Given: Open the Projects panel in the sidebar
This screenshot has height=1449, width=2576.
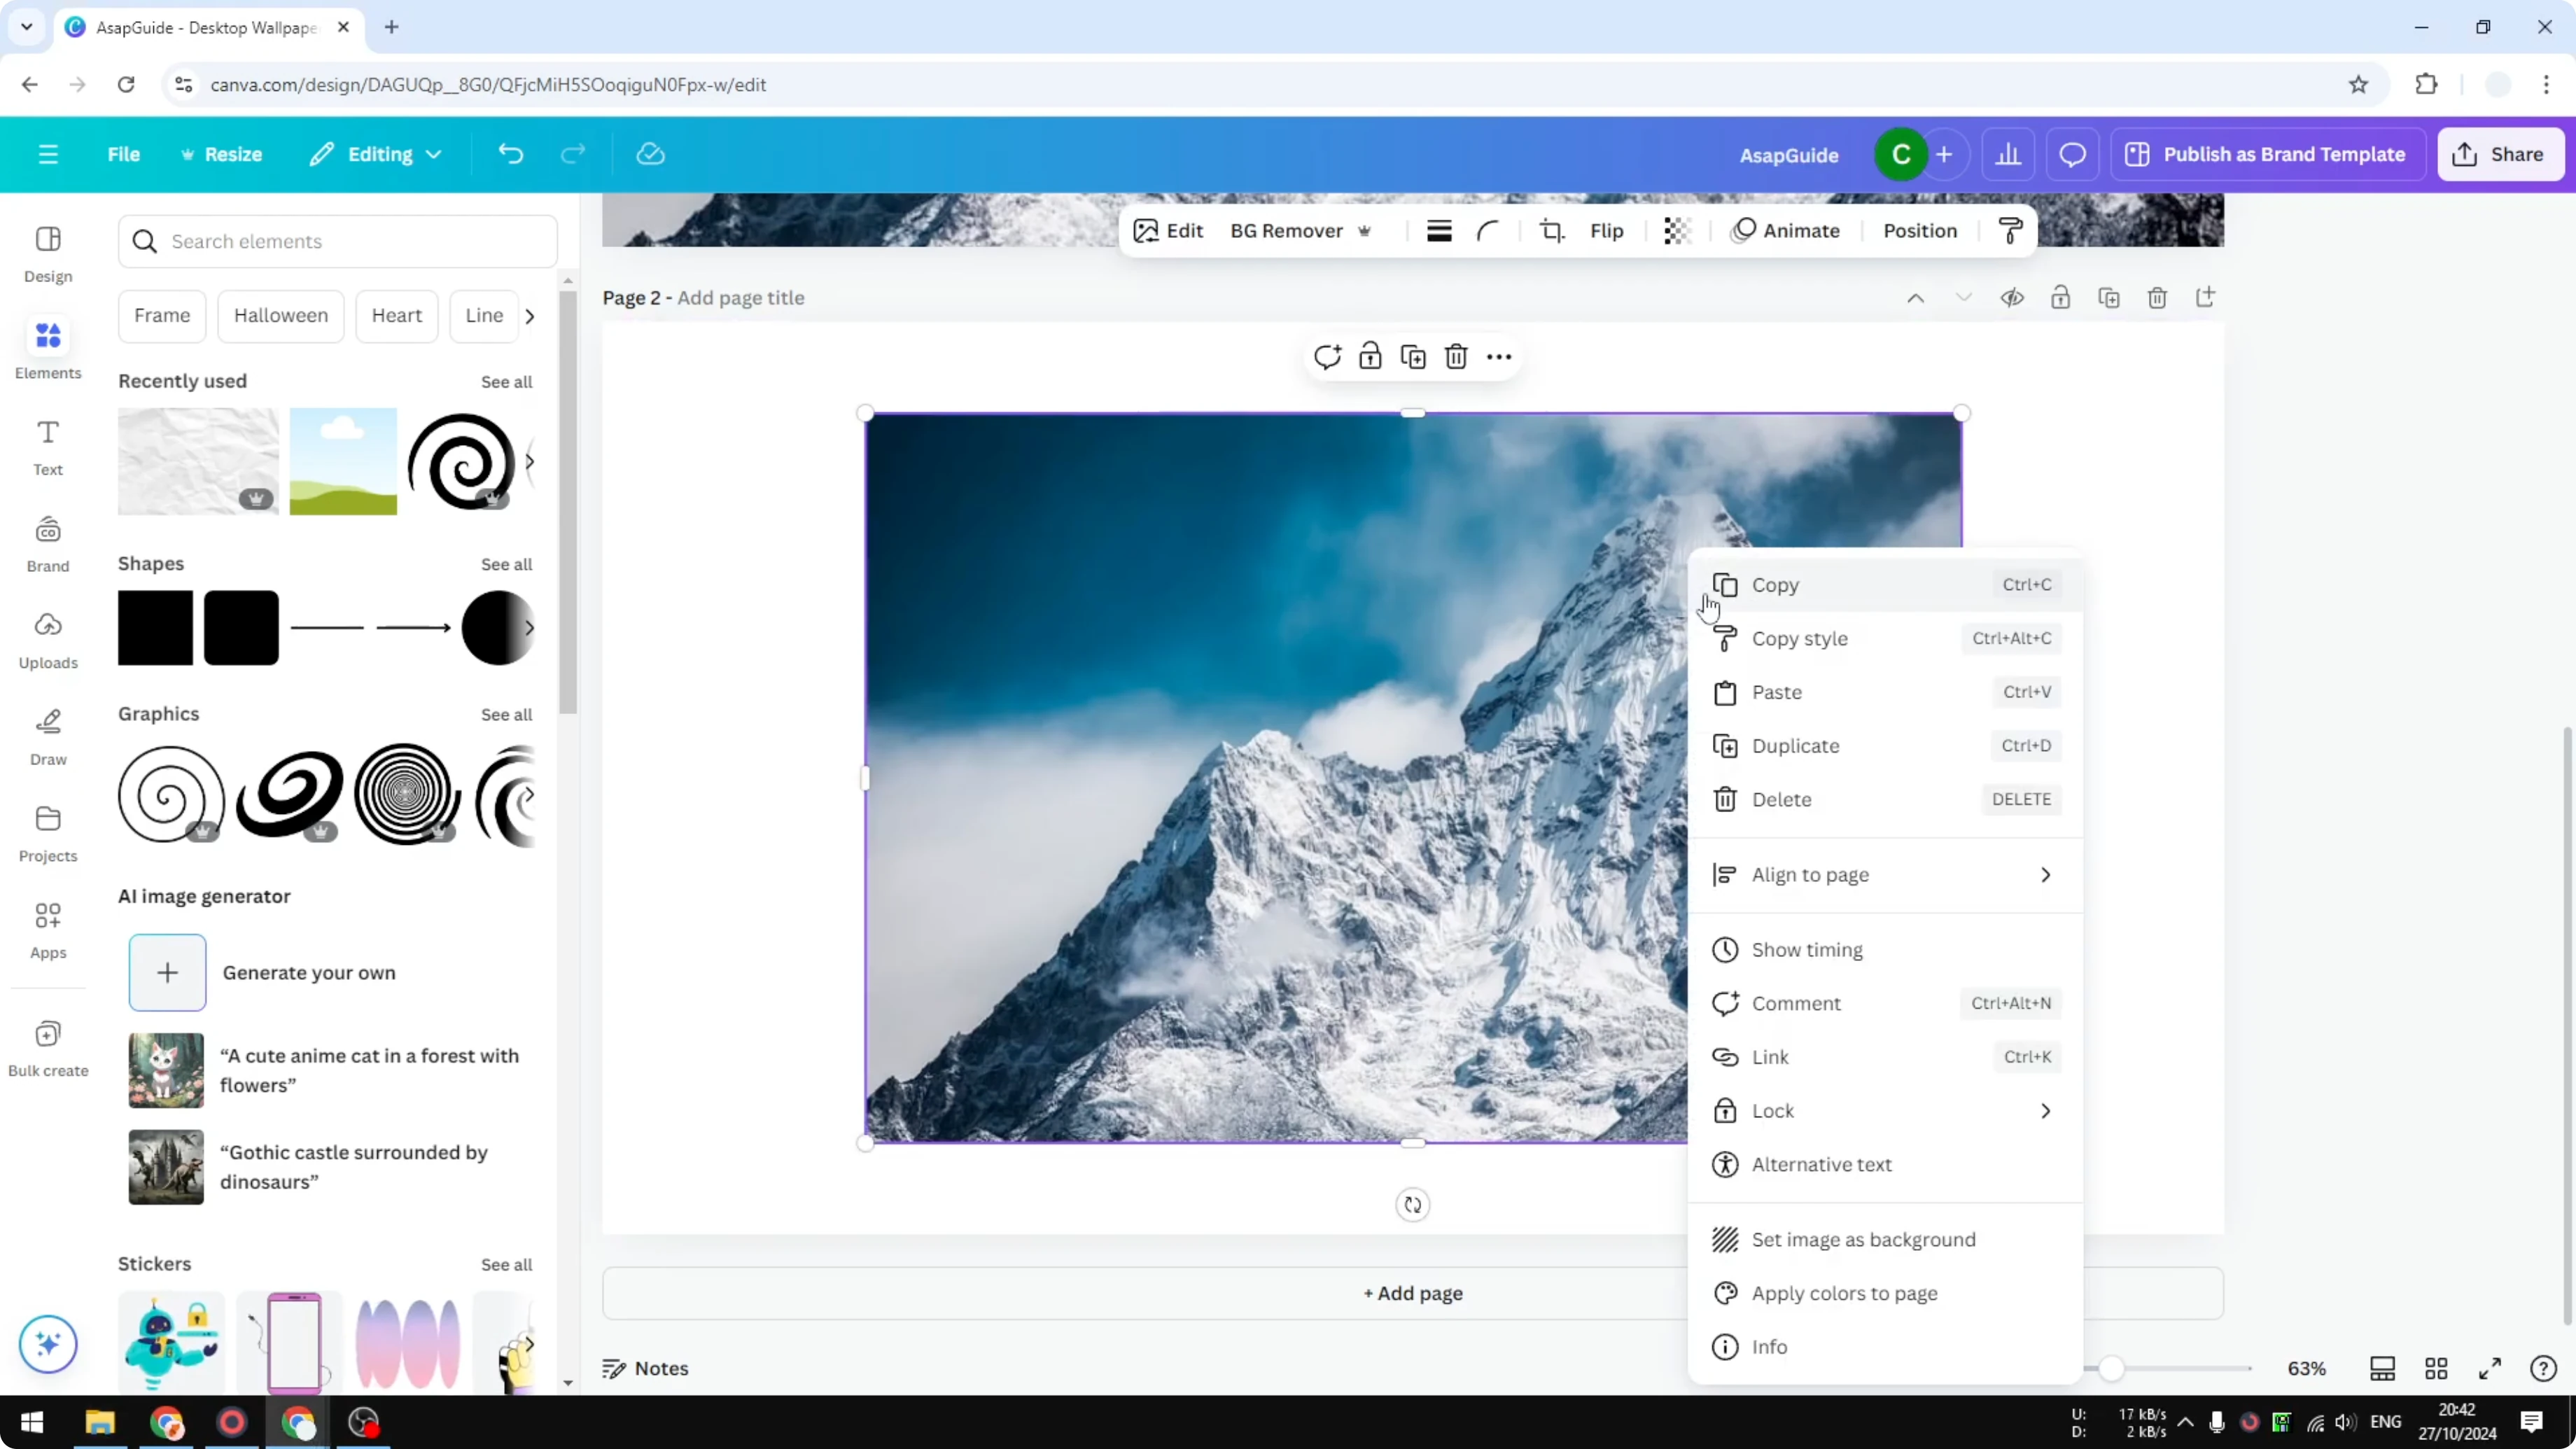Looking at the screenshot, I should coord(47,833).
